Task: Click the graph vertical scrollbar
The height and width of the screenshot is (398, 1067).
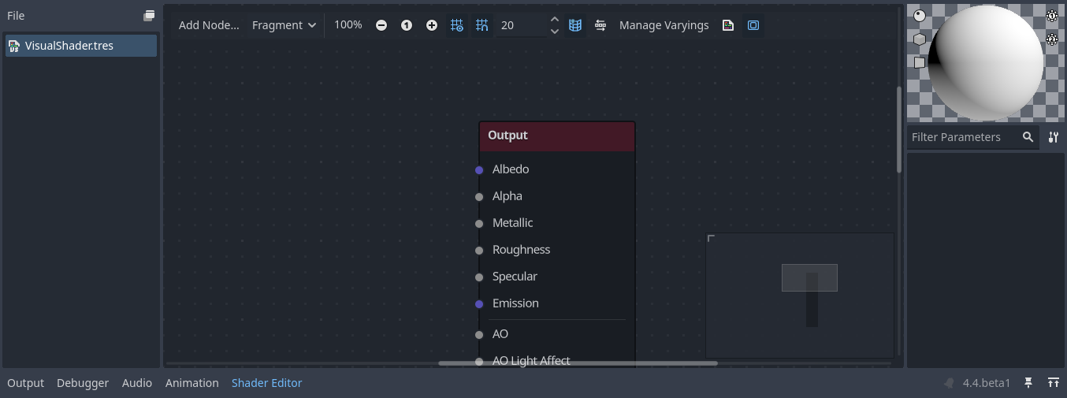Action: 899,130
